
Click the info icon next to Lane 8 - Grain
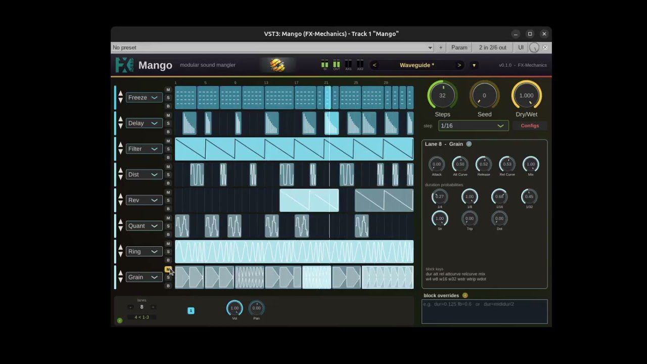(469, 144)
